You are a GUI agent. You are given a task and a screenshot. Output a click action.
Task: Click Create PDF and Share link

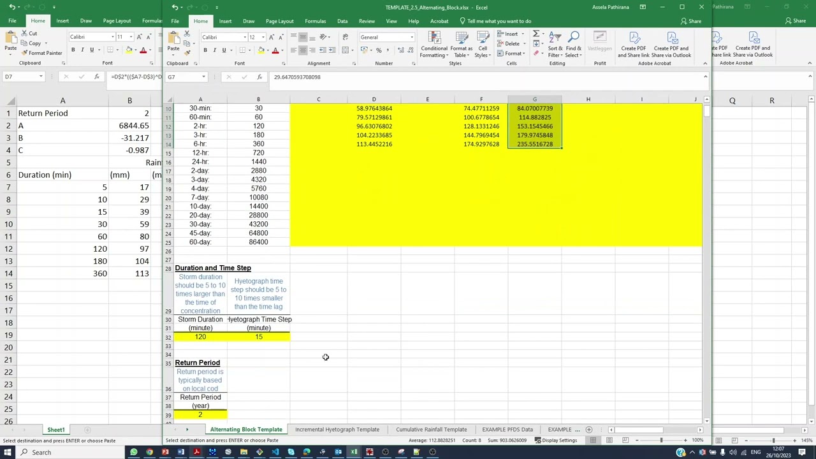click(x=633, y=44)
